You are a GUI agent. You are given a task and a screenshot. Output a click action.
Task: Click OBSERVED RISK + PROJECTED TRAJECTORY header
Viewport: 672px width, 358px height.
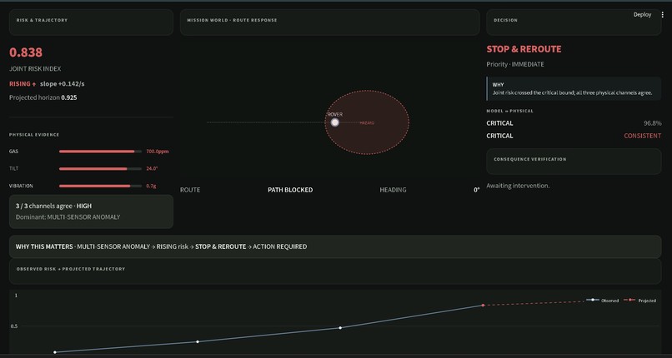click(71, 269)
